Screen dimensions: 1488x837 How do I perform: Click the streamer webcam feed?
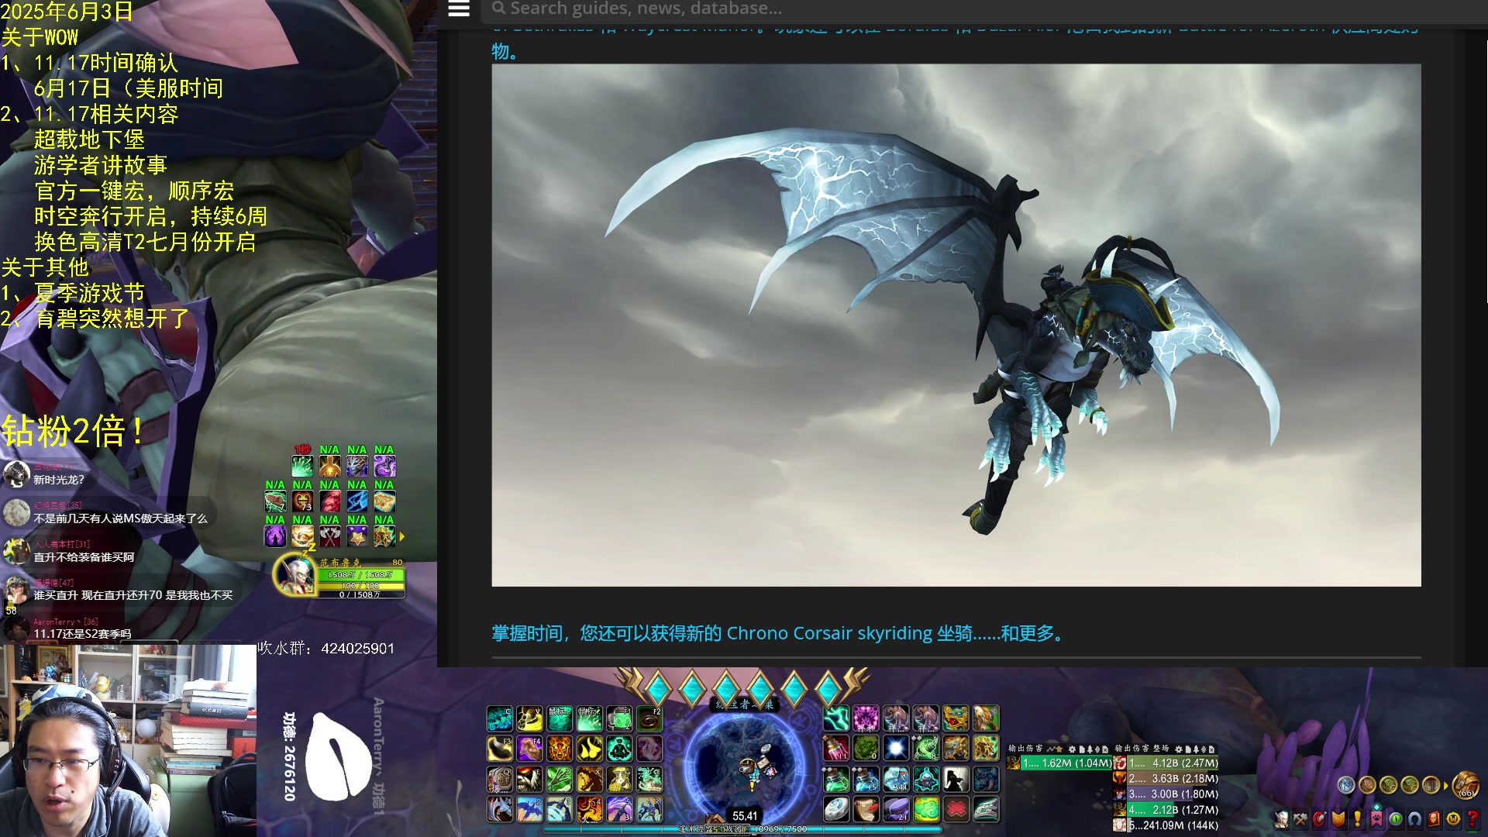[x=128, y=741]
